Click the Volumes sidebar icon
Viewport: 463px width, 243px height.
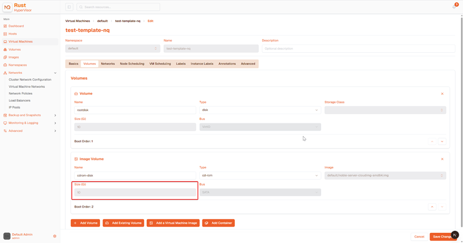click(x=5, y=50)
